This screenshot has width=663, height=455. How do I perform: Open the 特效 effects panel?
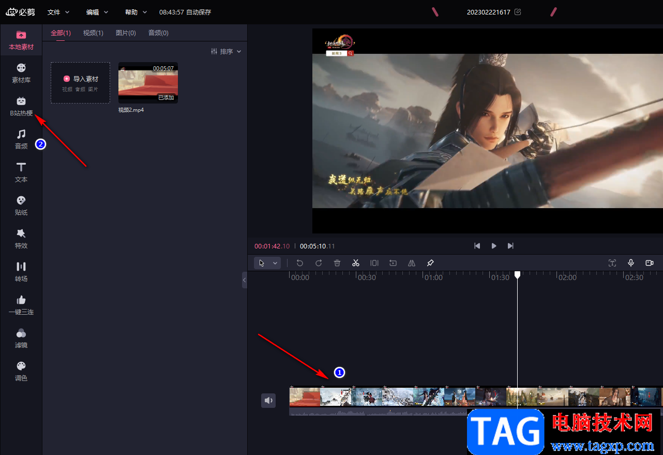click(21, 239)
